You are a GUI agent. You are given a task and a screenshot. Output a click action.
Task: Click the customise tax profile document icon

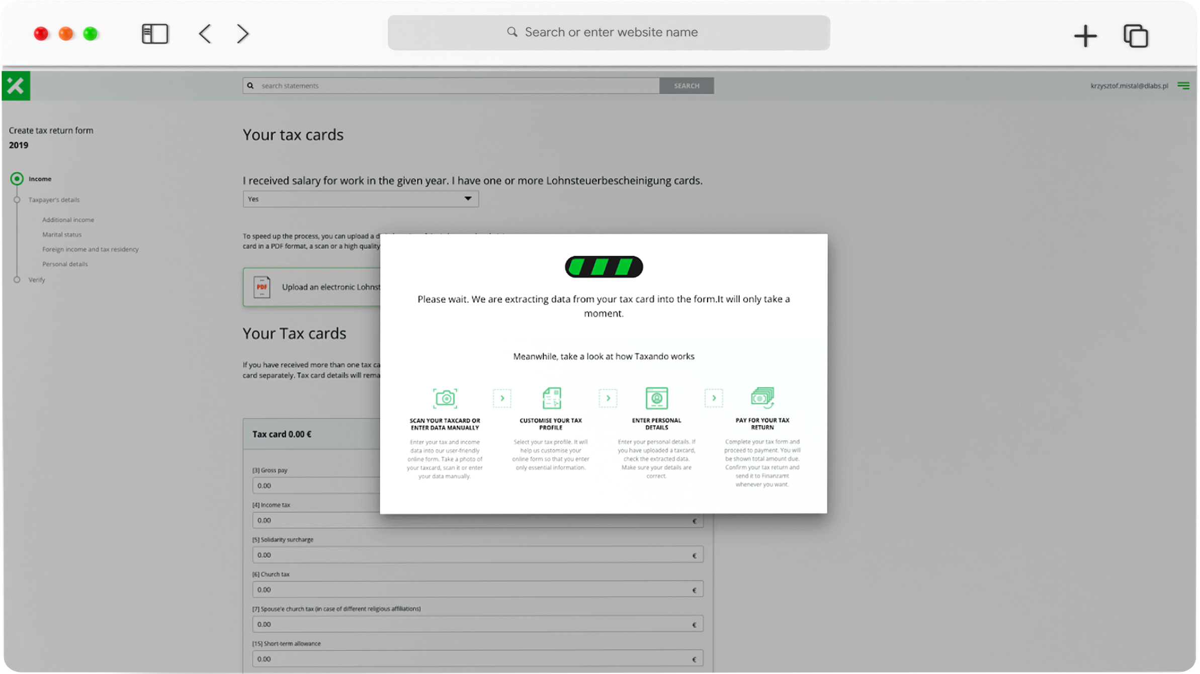click(x=551, y=398)
